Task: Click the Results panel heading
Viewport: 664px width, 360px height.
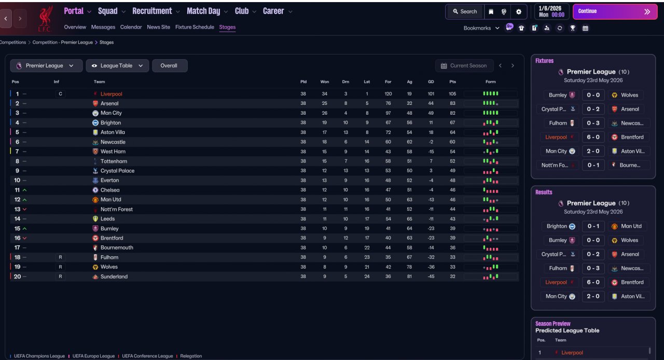Action: click(x=544, y=192)
